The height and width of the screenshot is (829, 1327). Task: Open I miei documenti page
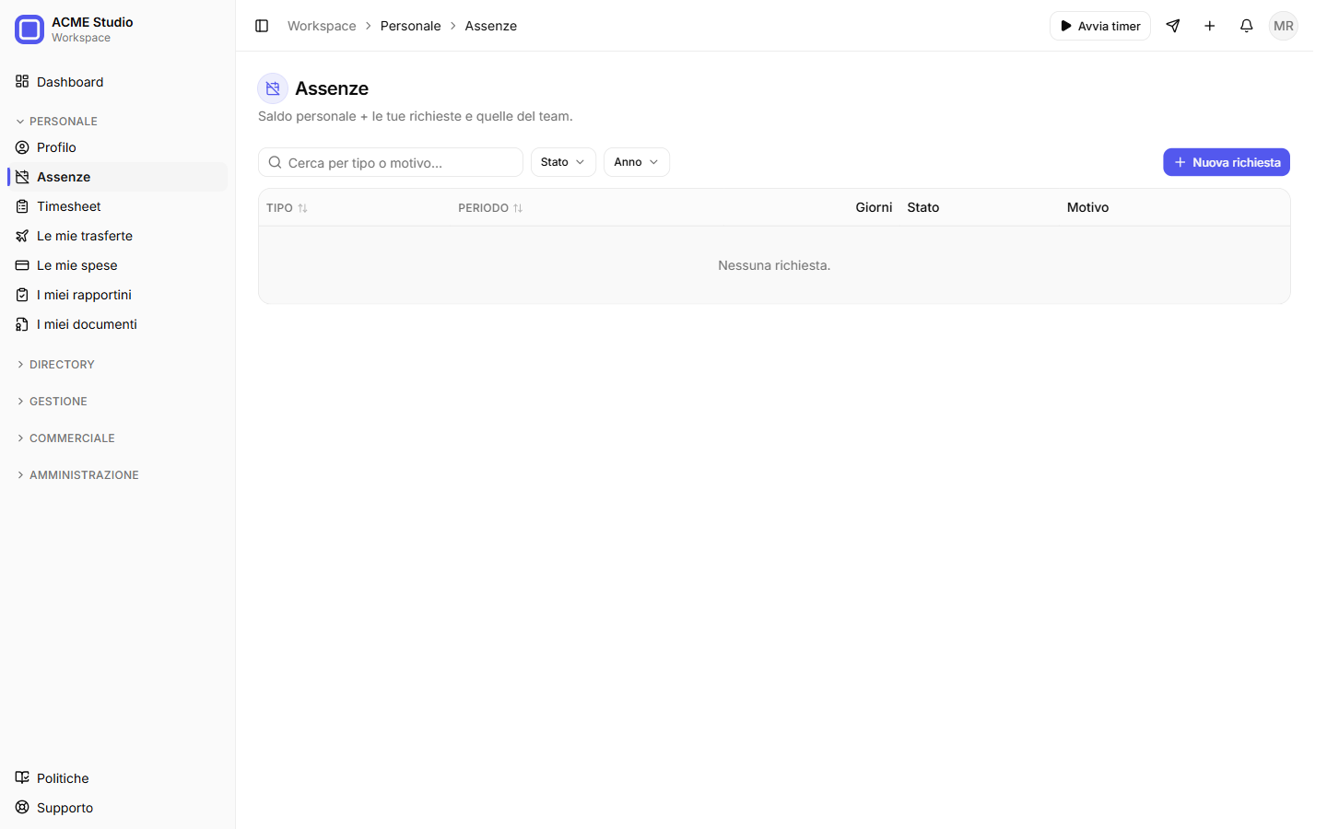117,324
